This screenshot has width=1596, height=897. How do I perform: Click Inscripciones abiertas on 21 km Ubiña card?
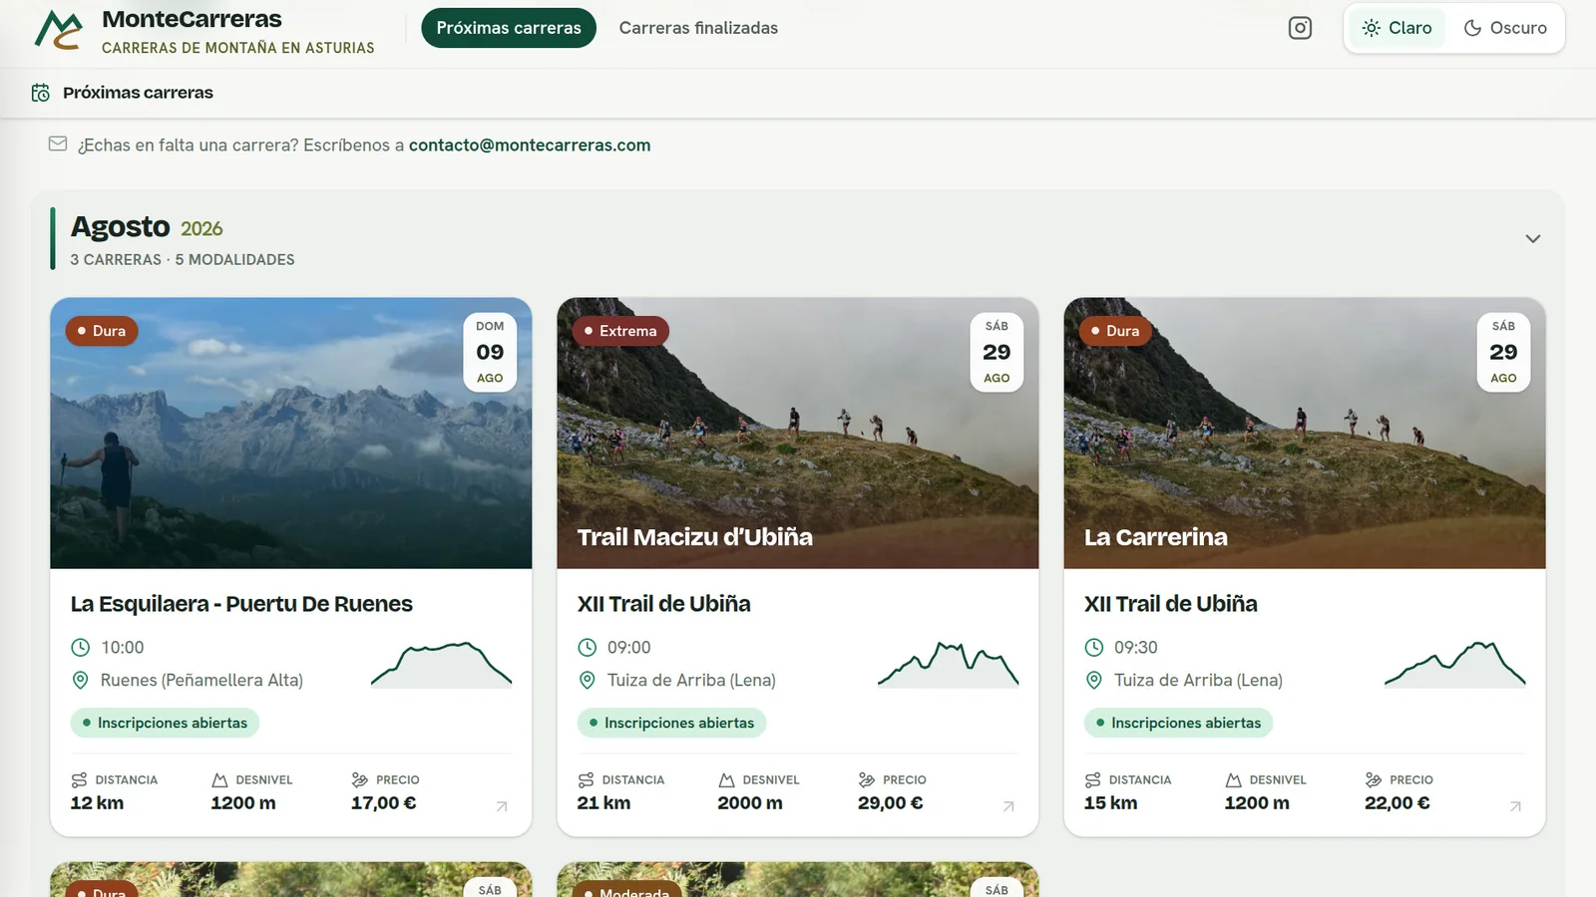pyautogui.click(x=671, y=723)
